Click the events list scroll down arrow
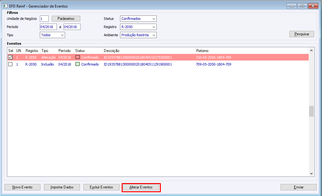Screen dimensions: 322x196 tap(311, 174)
